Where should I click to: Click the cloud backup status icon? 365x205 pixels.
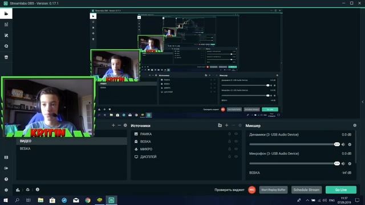coord(28,190)
